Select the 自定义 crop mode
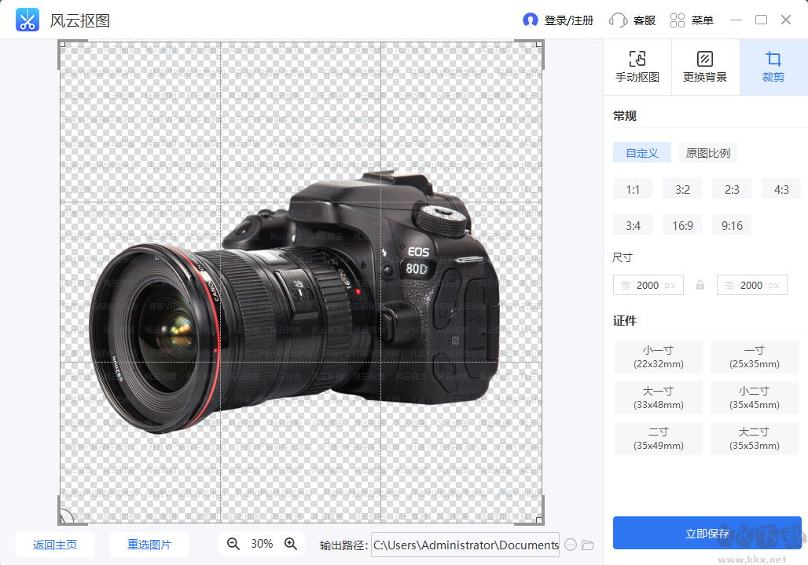 [x=642, y=153]
